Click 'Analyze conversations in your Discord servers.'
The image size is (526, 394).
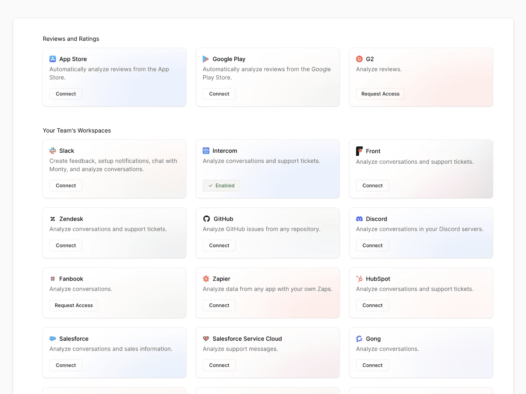[x=420, y=229]
